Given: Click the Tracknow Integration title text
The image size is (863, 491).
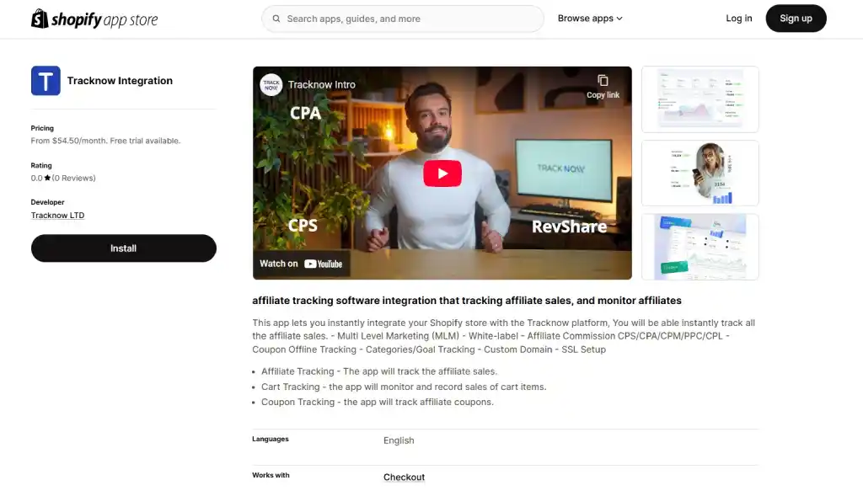Looking at the screenshot, I should [x=120, y=81].
